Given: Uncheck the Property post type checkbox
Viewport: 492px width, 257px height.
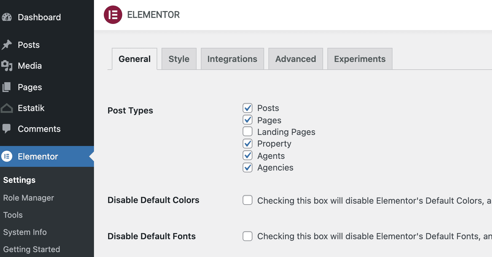Looking at the screenshot, I should [248, 144].
